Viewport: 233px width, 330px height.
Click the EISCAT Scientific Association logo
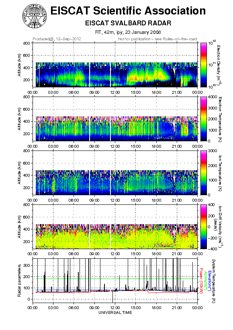35,16
